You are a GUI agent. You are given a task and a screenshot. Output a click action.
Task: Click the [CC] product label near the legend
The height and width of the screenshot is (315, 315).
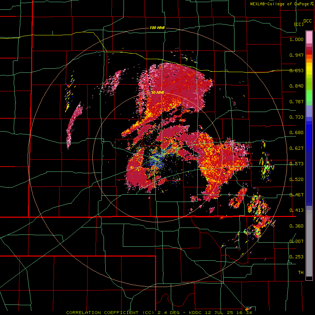pos(299,24)
